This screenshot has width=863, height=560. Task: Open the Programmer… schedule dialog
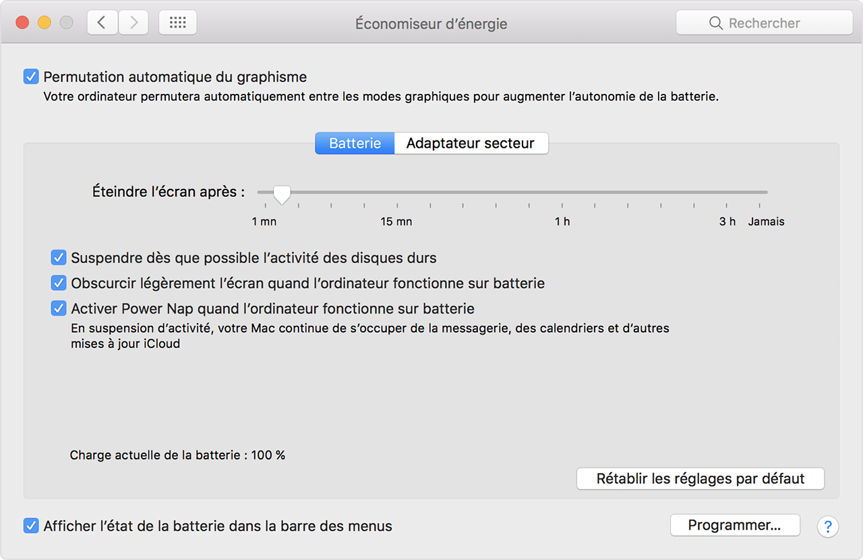point(734,526)
